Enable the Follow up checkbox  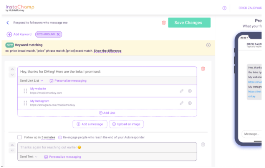tap(20, 137)
